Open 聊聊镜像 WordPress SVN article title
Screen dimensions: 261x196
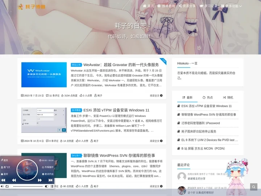coord(119,155)
